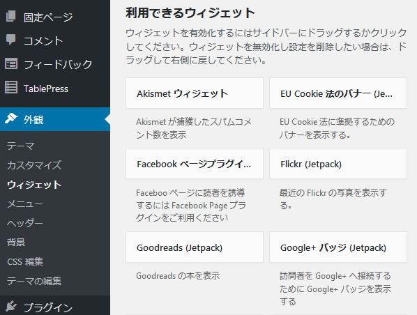Click the TablePress table icon
This screenshot has width=417, height=315.
click(11, 87)
